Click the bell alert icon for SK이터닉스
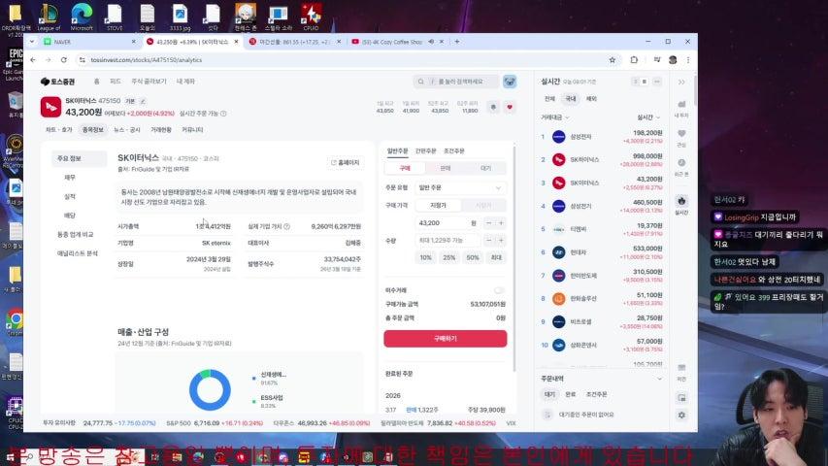The image size is (828, 466). 493,107
